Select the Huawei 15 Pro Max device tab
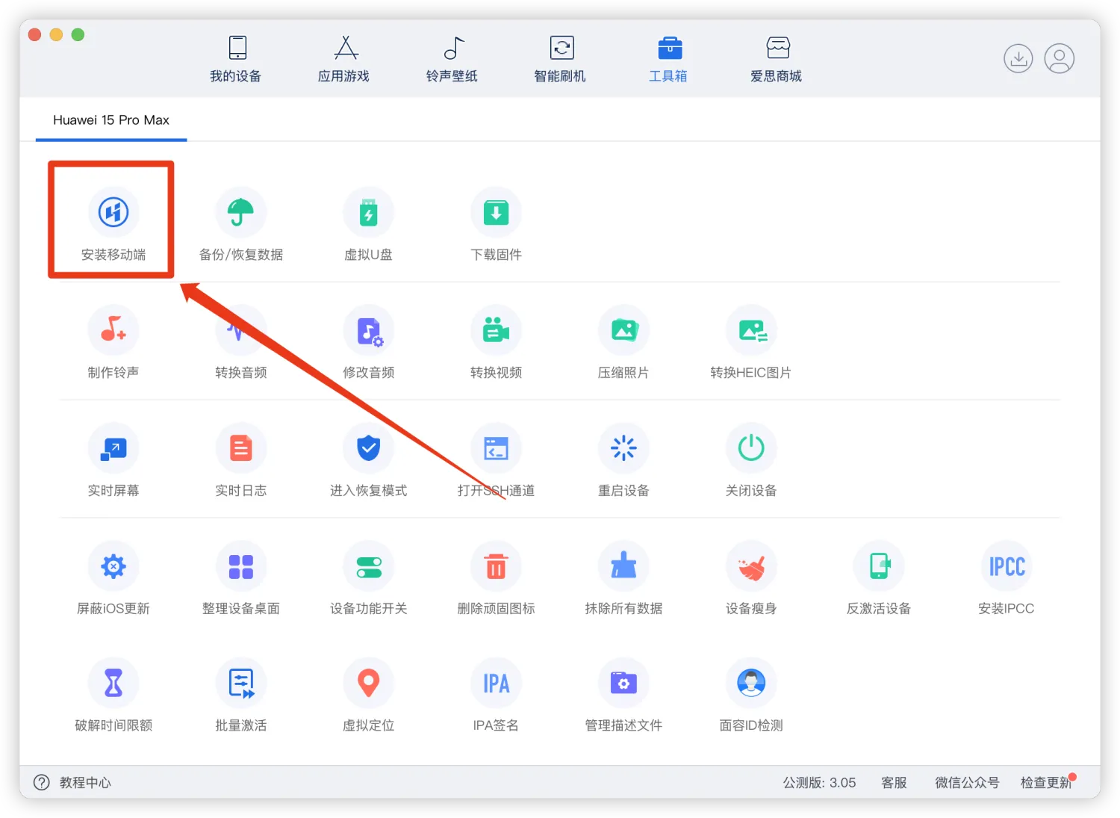This screenshot has height=818, width=1120. (x=111, y=120)
